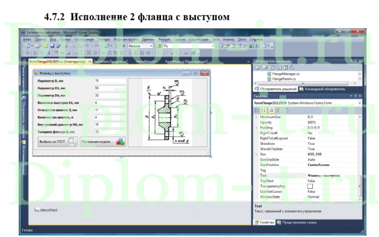Click the Save floppy disk toolbar icon
Image resolution: width=379 pixels, height=237 pixels.
tap(52, 46)
